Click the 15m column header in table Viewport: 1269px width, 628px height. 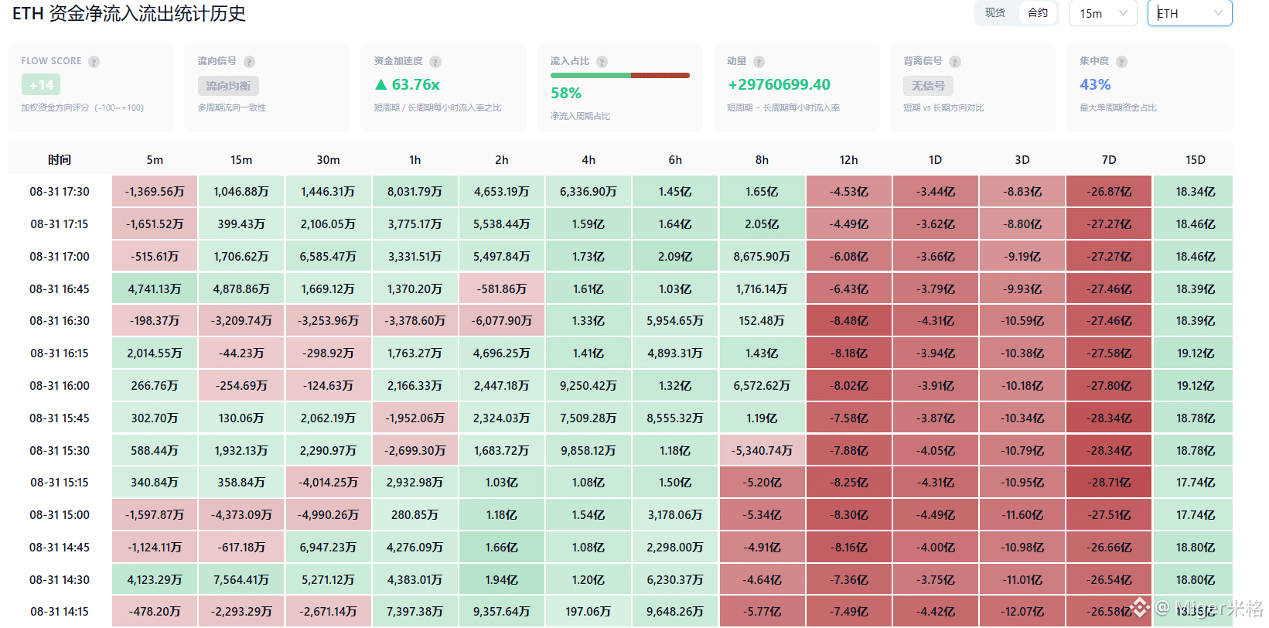coord(241,159)
